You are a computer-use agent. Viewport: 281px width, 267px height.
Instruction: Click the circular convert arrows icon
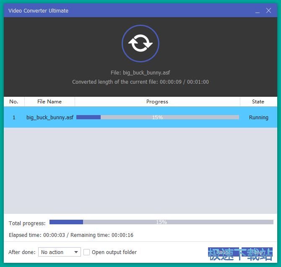tap(140, 44)
